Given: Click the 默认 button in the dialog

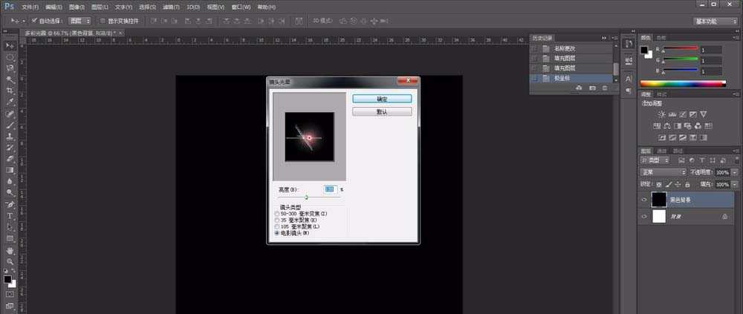Looking at the screenshot, I should pyautogui.click(x=381, y=111).
